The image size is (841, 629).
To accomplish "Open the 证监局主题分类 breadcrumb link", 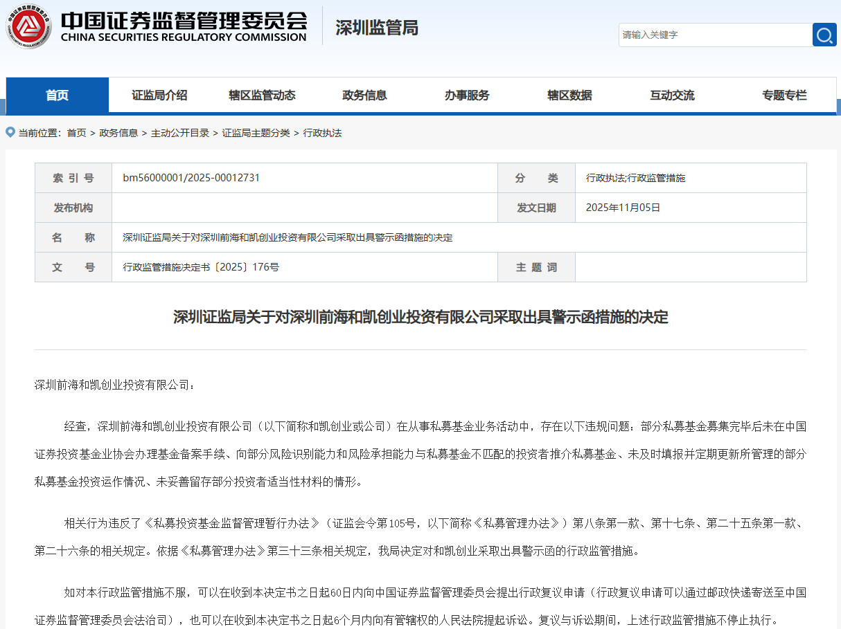I will click(x=256, y=133).
